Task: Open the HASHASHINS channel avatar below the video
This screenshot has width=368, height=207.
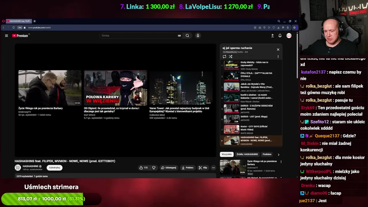Action: click(x=18, y=168)
